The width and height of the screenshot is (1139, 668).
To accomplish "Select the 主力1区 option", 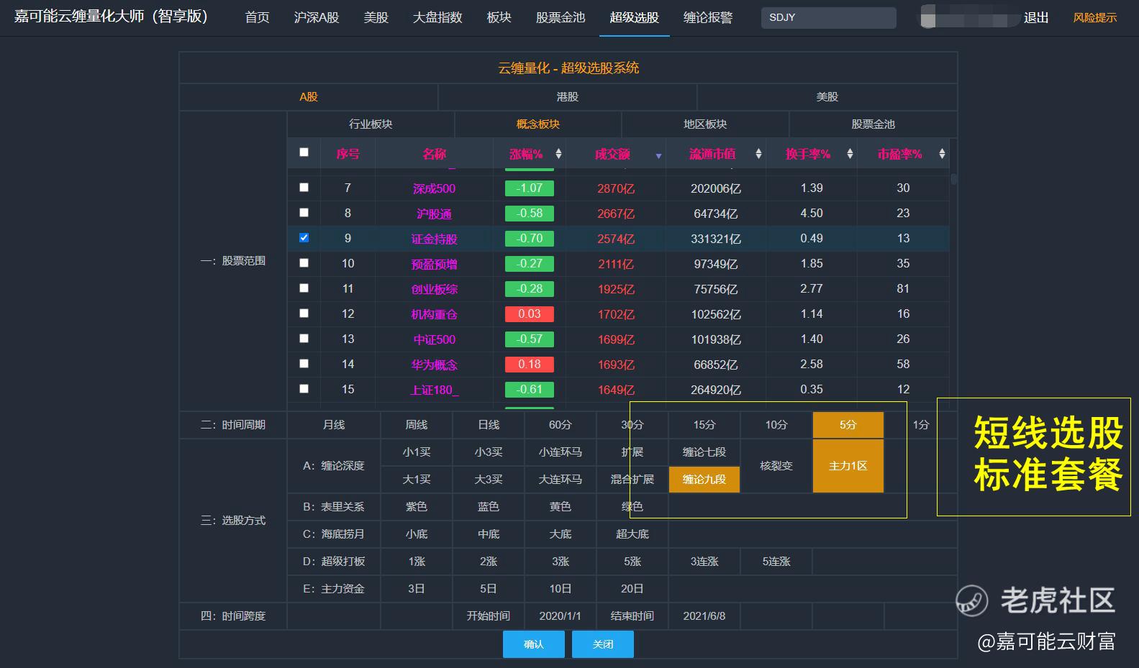I will tap(848, 466).
